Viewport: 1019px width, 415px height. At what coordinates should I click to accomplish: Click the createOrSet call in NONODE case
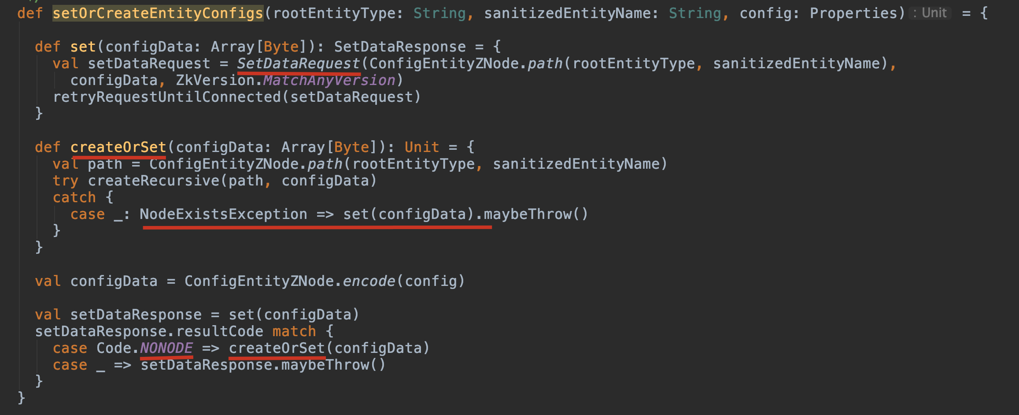point(277,348)
